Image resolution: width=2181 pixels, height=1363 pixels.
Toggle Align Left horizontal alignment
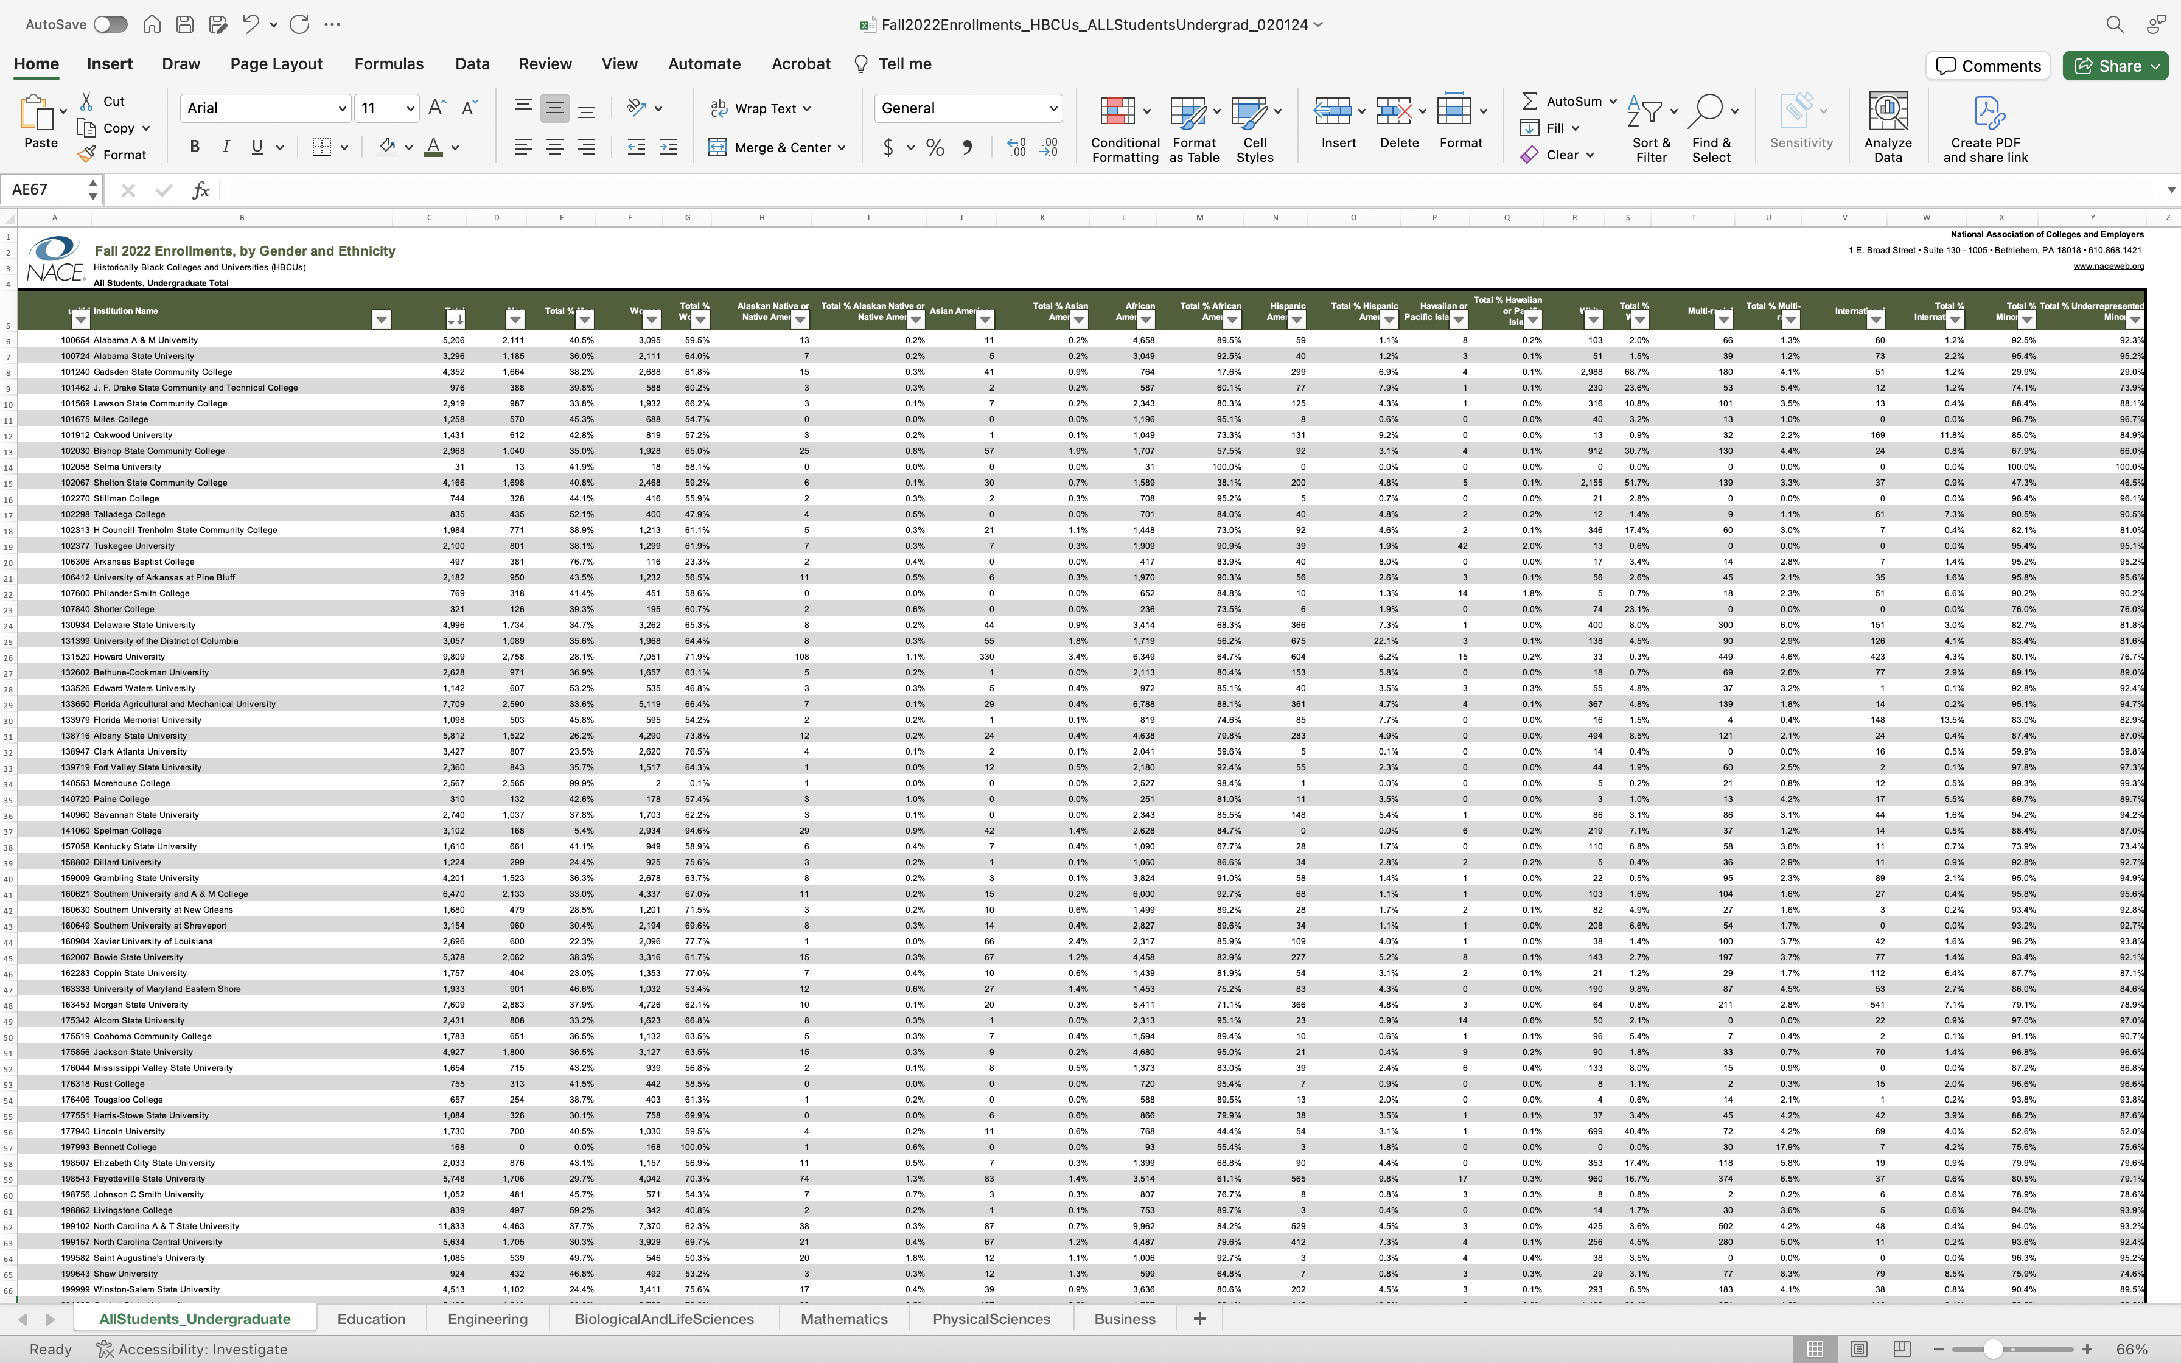point(523,147)
